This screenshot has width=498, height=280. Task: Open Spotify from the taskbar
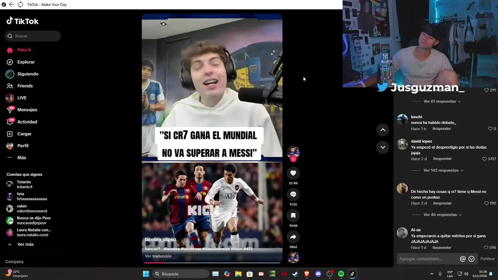click(341, 274)
